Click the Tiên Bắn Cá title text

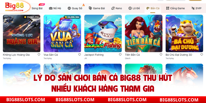point(132,55)
